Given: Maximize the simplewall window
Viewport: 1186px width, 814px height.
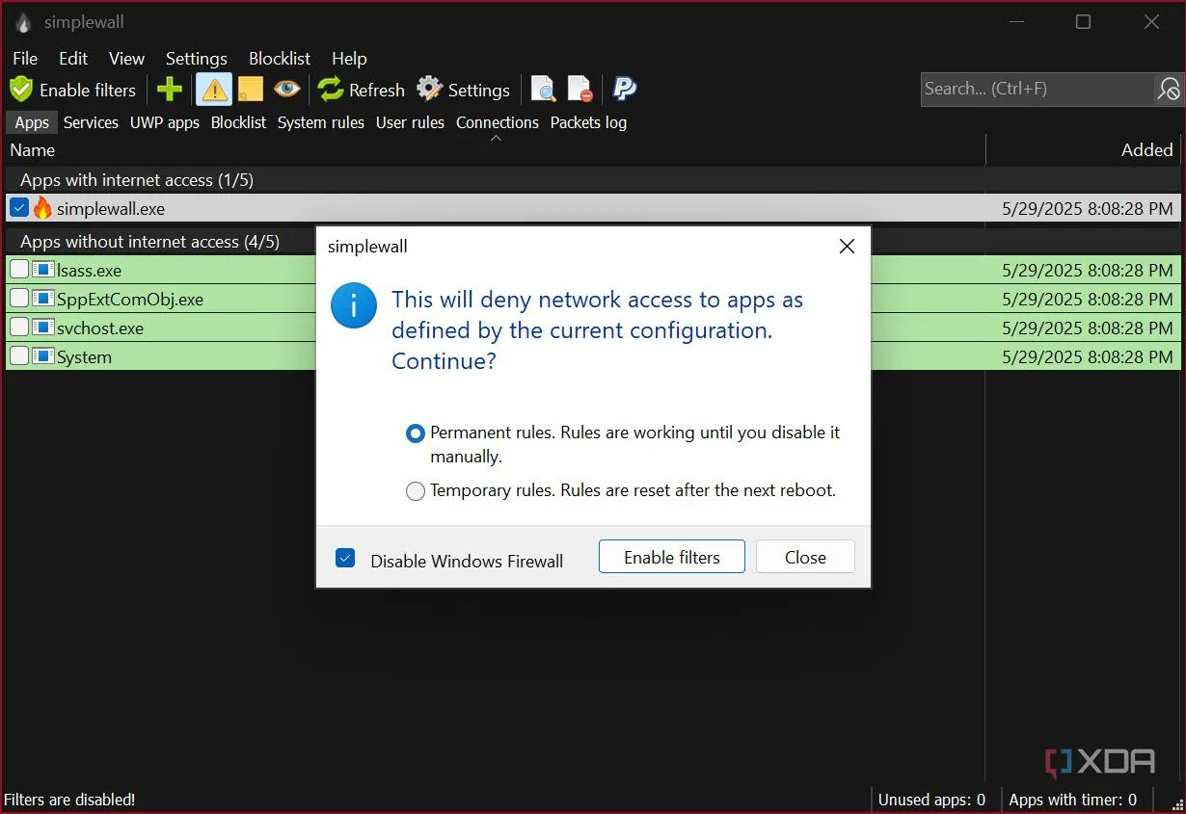Looking at the screenshot, I should (1083, 22).
